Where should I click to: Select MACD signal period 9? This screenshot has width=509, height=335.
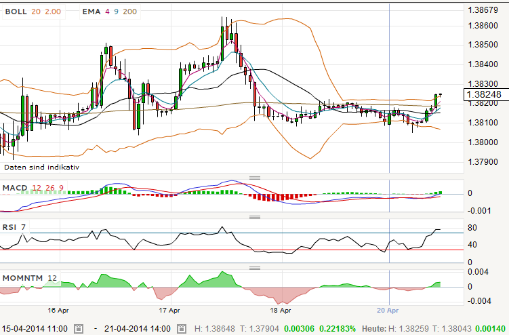pyautogui.click(x=61, y=188)
